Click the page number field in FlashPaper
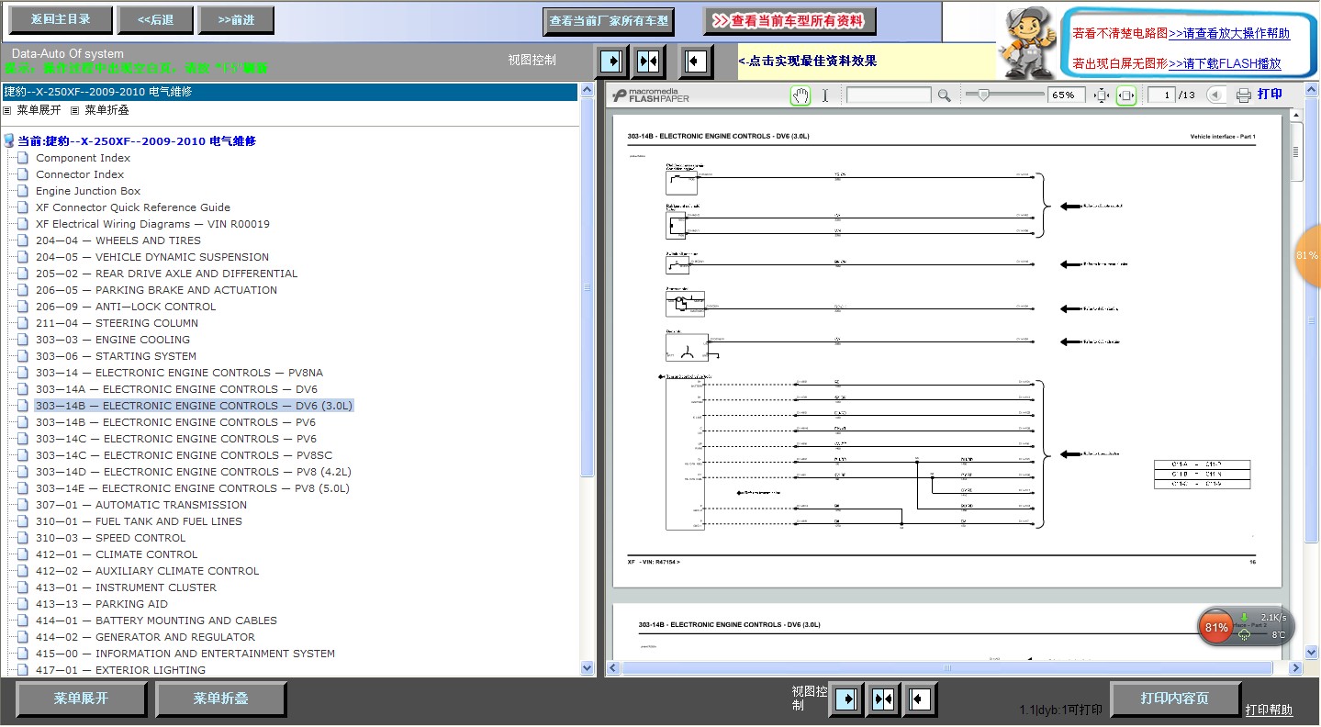This screenshot has height=727, width=1321. click(x=1163, y=95)
